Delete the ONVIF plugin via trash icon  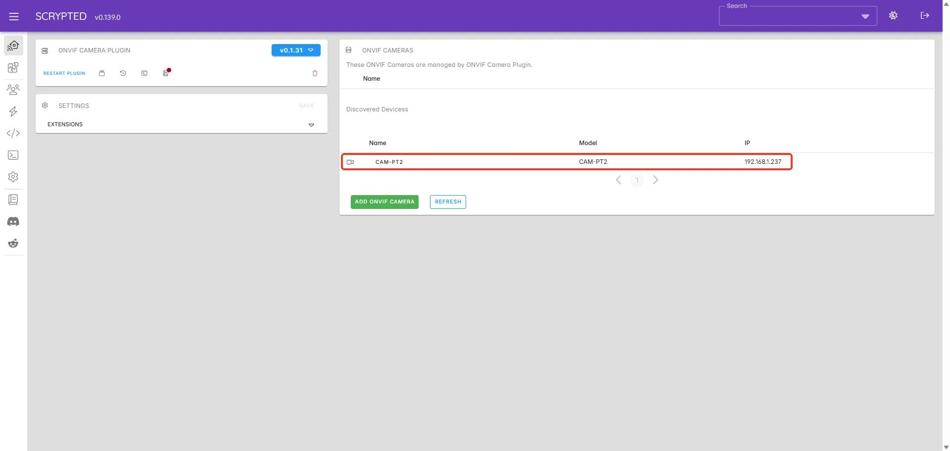pos(315,73)
